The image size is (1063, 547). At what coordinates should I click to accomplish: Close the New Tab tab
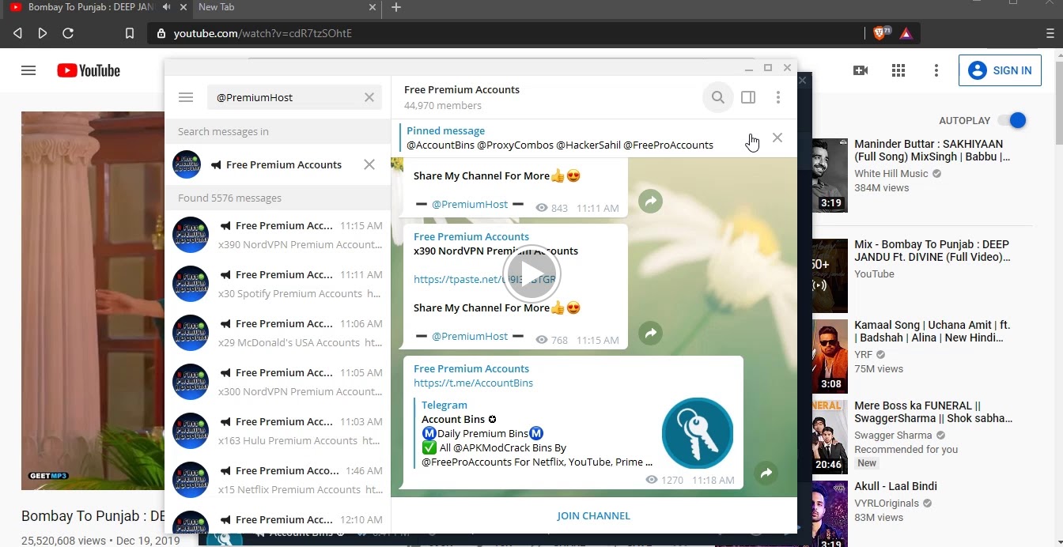(373, 7)
